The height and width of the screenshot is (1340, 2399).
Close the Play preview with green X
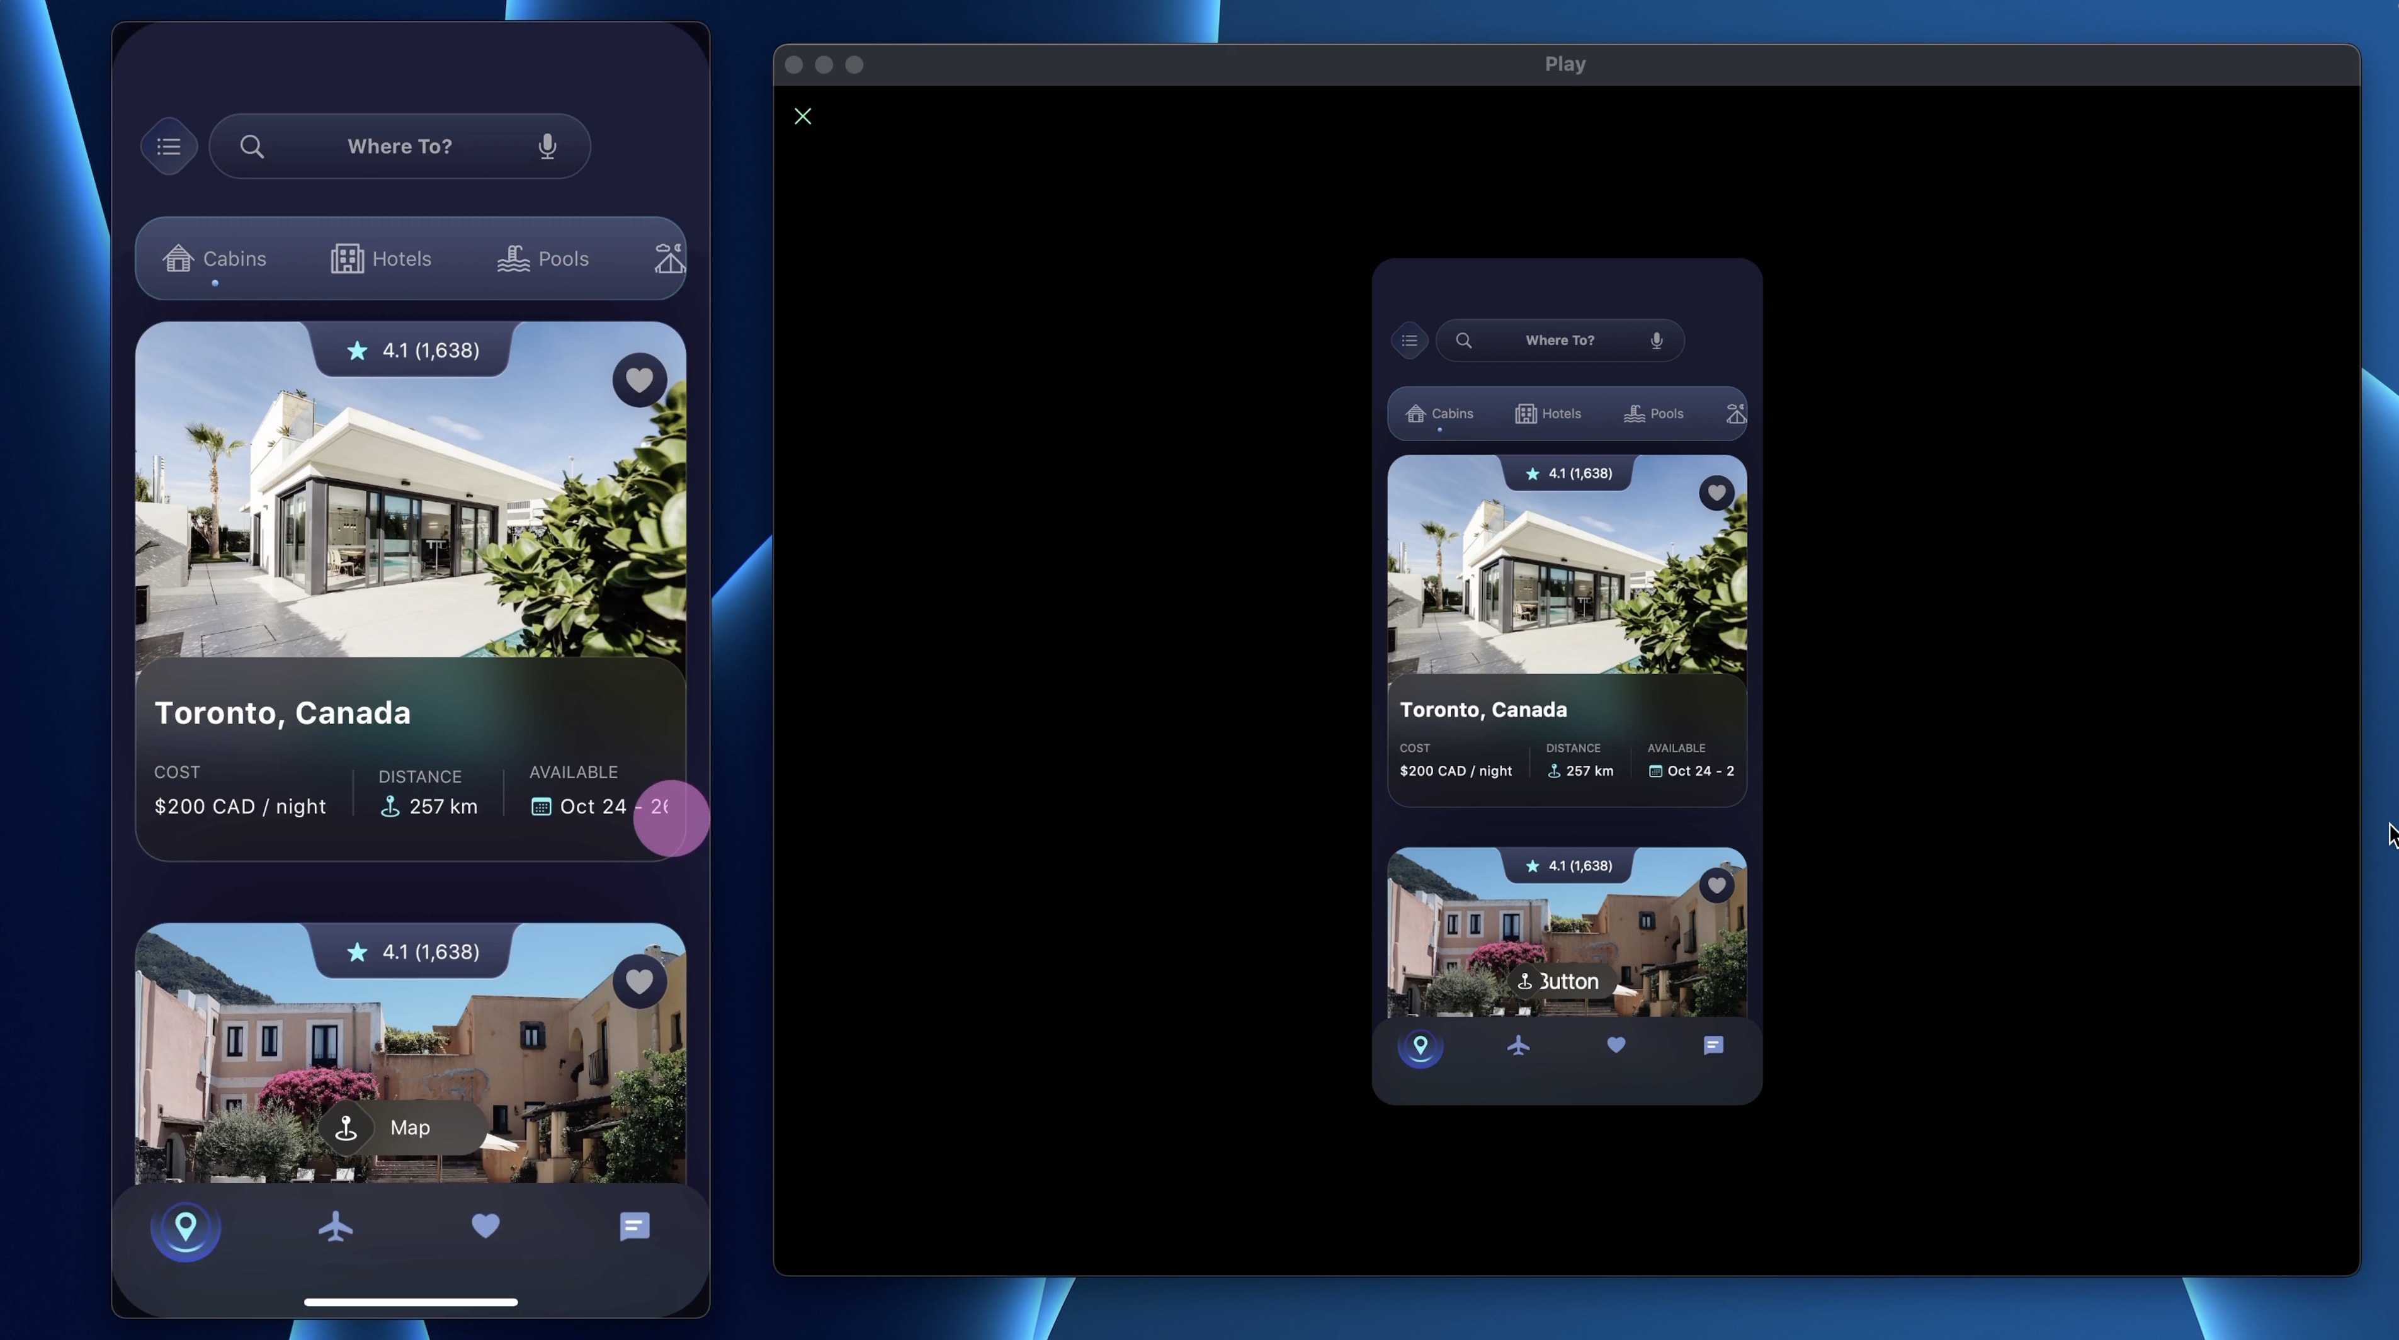pyautogui.click(x=803, y=116)
